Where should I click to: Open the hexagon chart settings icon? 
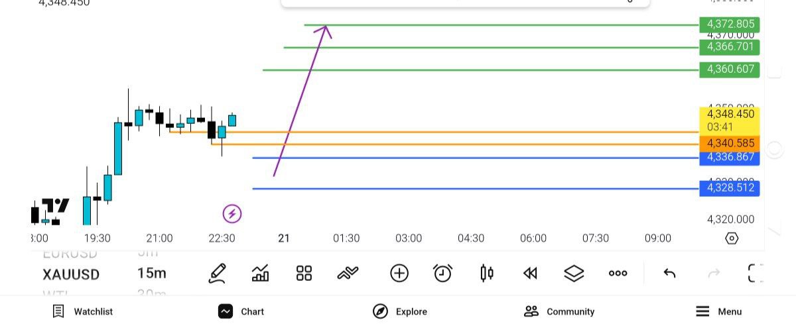tap(732, 239)
